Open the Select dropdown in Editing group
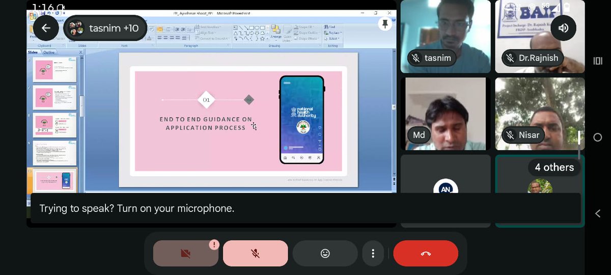The width and height of the screenshot is (611, 275). click(333, 39)
